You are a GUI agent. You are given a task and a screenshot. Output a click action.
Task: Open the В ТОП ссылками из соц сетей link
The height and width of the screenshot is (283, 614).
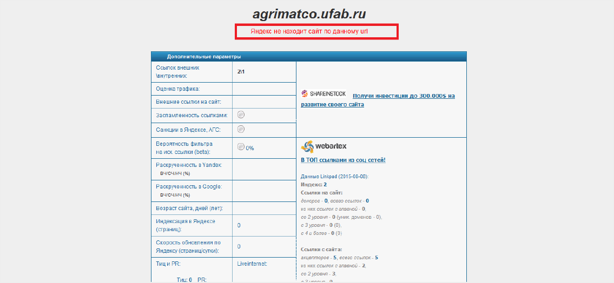343,160
